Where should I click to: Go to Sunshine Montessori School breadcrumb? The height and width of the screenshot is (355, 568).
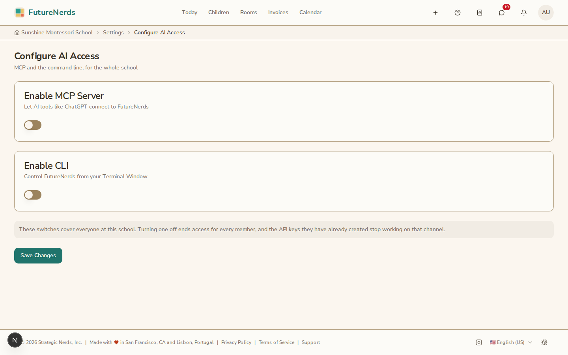click(x=57, y=33)
